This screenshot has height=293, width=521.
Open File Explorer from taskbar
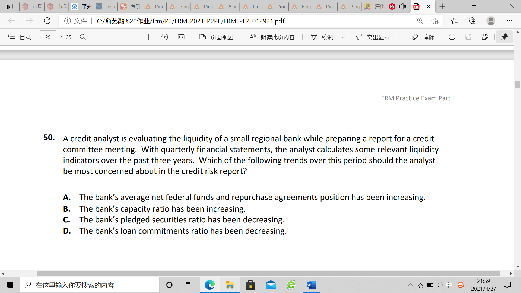tap(230, 285)
